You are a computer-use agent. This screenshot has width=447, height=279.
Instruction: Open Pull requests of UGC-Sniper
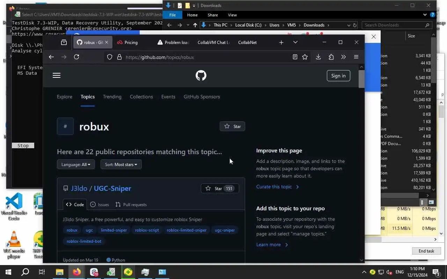point(131,204)
